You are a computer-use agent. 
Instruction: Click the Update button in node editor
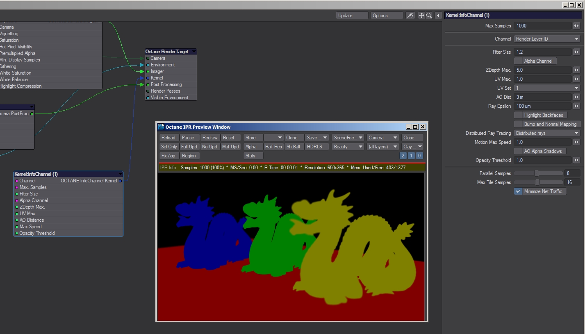click(353, 16)
